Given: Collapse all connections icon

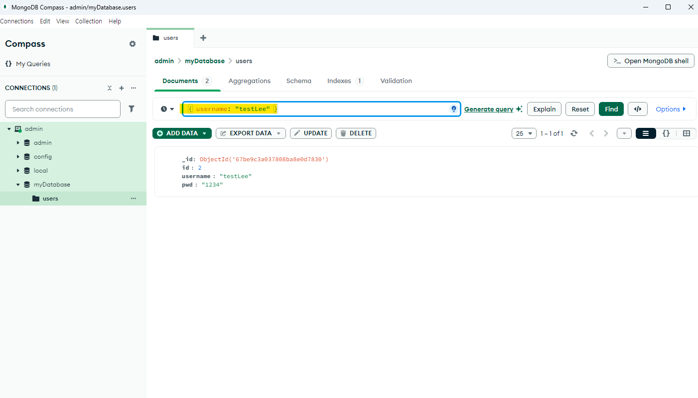Looking at the screenshot, I should coord(110,88).
